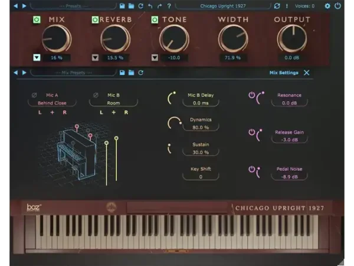Viewport: 354px width, 266px height.
Task: Open the mix preset folder
Action: (x=131, y=73)
